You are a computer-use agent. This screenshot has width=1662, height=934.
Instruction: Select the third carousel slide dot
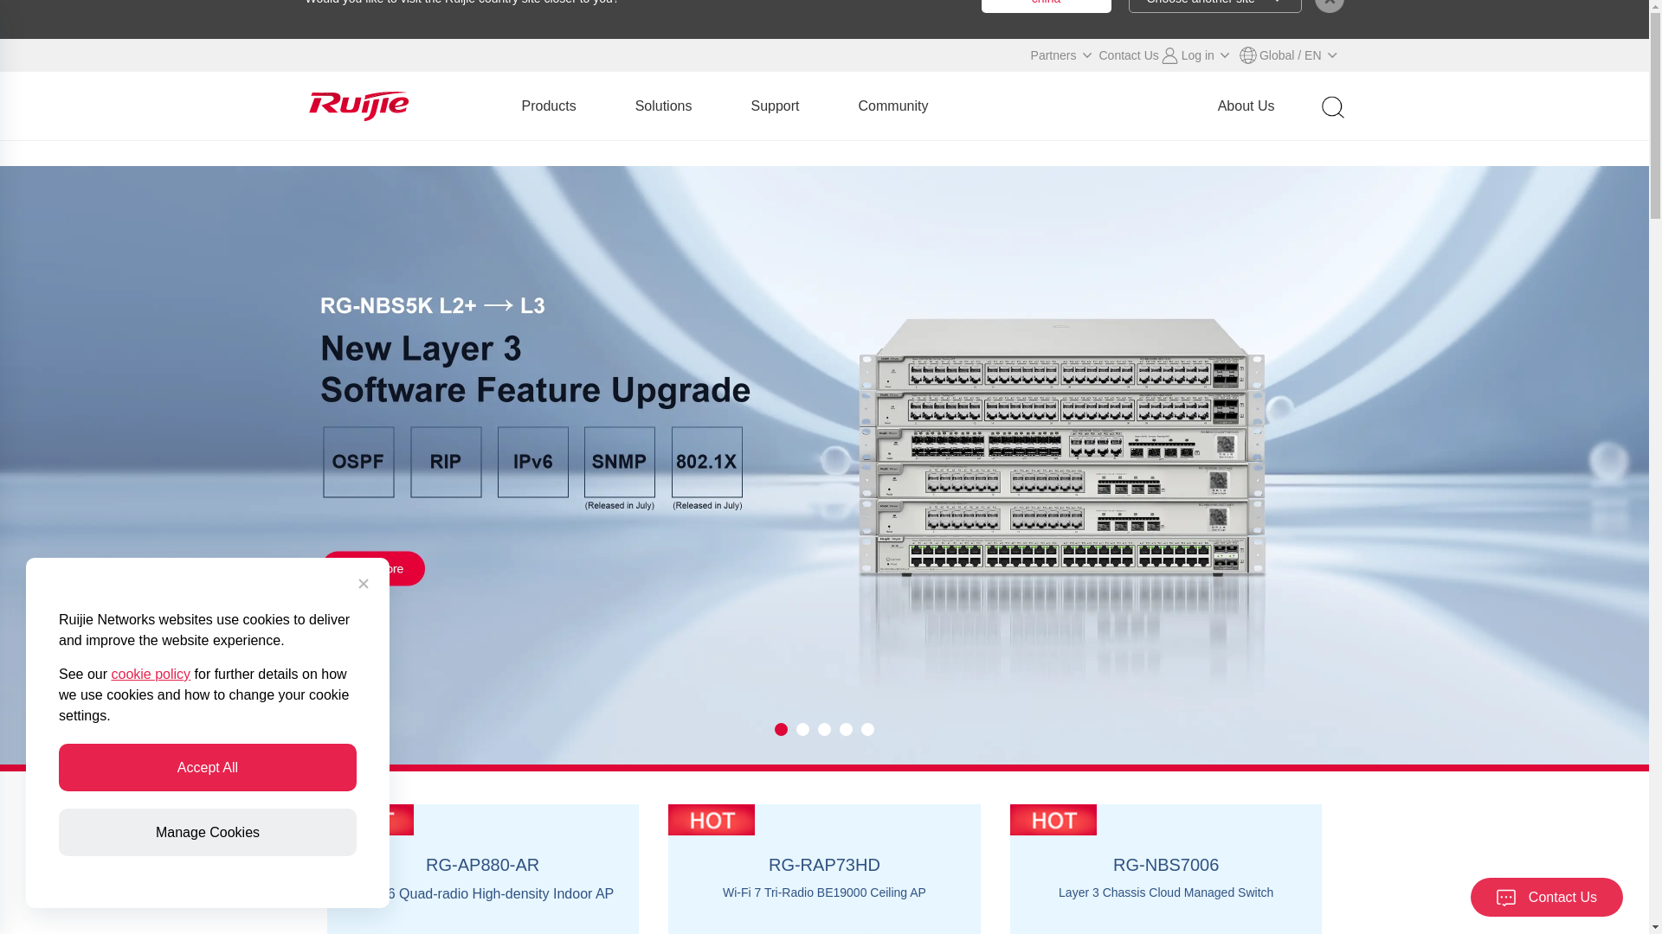(824, 730)
